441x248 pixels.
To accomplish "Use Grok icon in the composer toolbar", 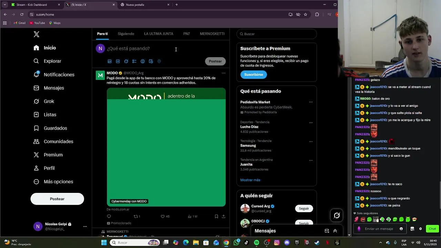I will [126, 61].
